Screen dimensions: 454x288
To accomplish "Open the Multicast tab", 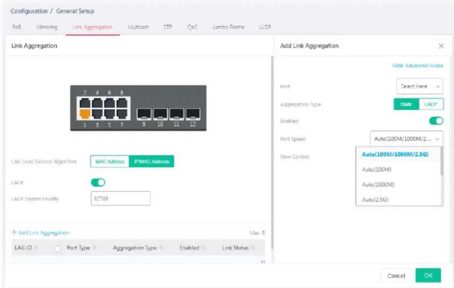I will tap(138, 27).
